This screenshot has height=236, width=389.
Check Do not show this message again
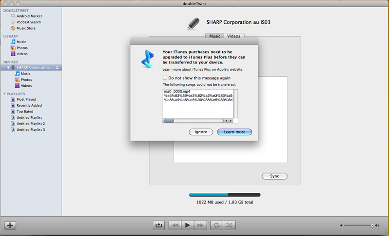coord(165,78)
